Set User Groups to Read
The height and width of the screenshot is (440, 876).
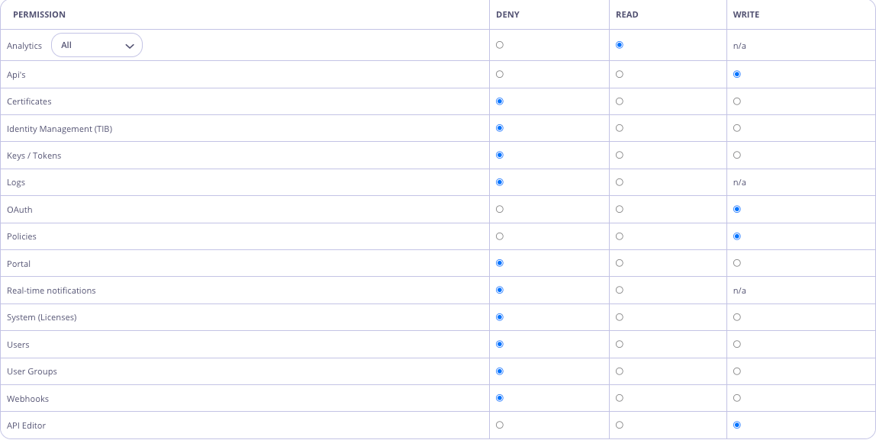tap(619, 371)
